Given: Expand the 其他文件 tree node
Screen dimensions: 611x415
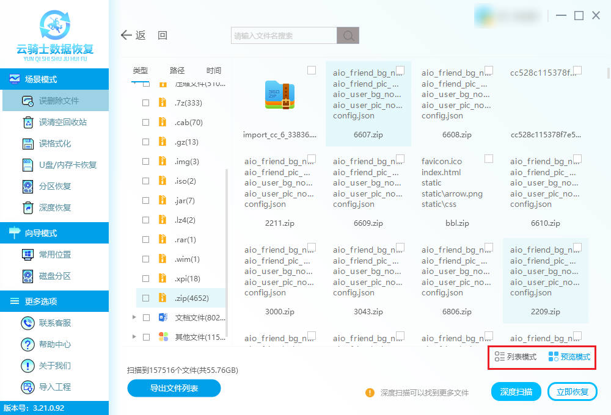Looking at the screenshot, I should (x=134, y=337).
